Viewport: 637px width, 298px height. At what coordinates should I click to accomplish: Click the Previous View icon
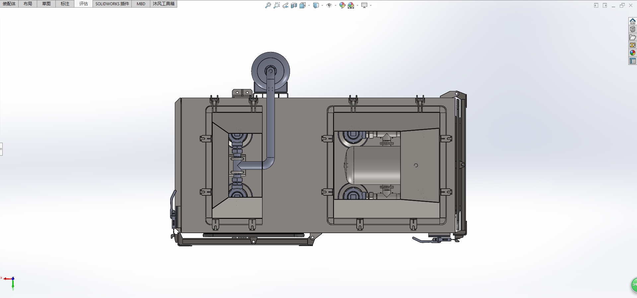pos(285,5)
